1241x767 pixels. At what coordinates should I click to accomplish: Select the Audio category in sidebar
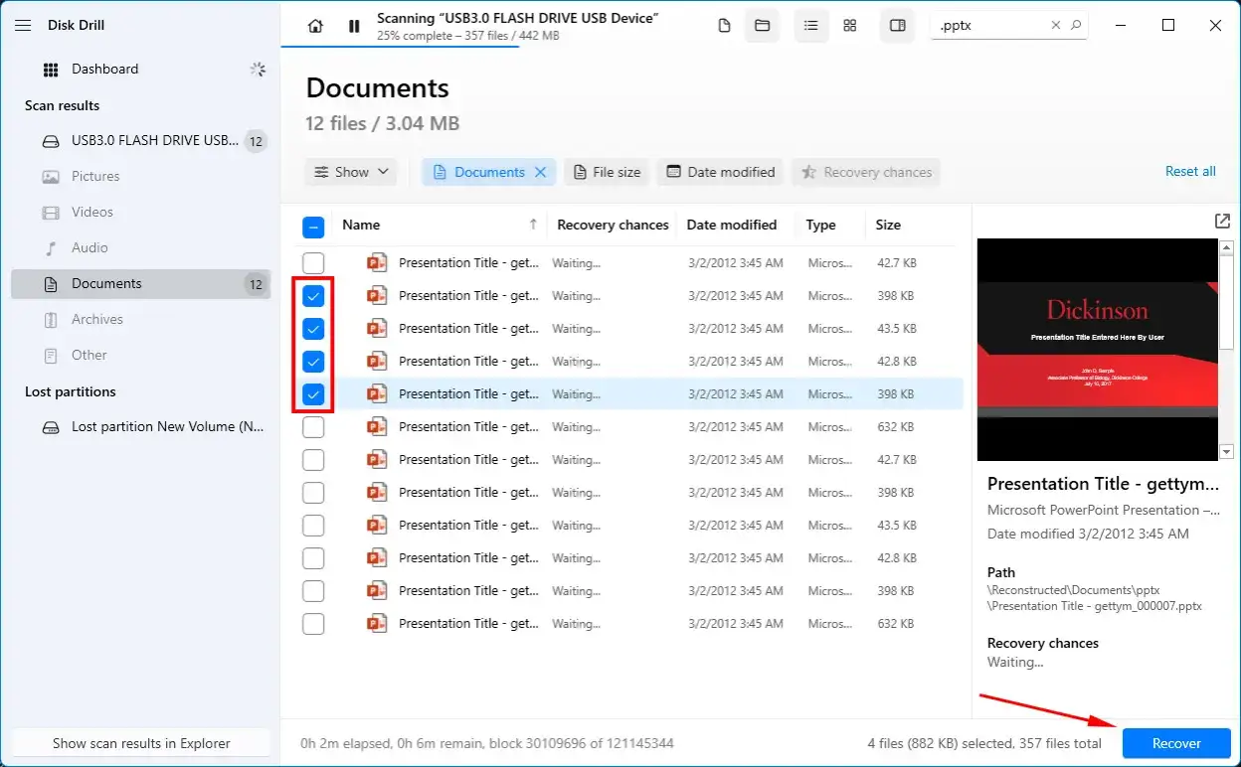(90, 247)
